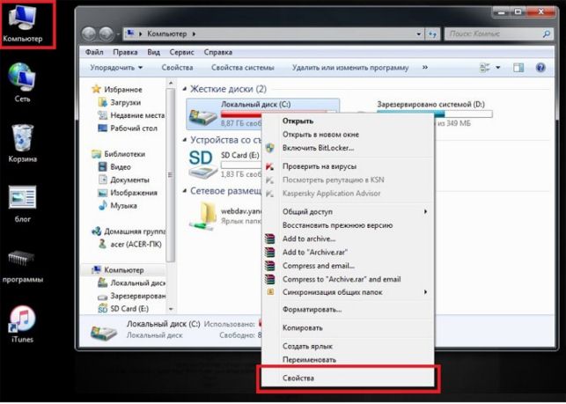This screenshot has width=566, height=404.
Task: Expand the Синхронизация общих папок submenu
Action: tap(425, 292)
